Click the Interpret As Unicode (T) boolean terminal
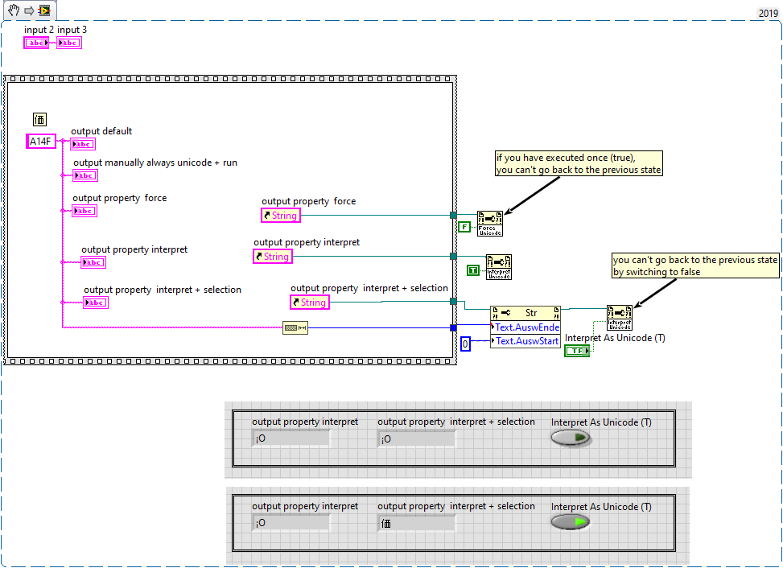This screenshot has width=783, height=568. point(577,351)
